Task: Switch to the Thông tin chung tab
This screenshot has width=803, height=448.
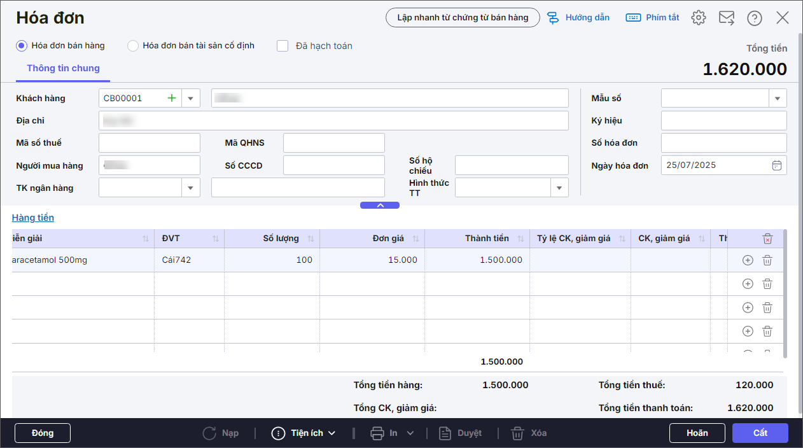Action: (63, 69)
